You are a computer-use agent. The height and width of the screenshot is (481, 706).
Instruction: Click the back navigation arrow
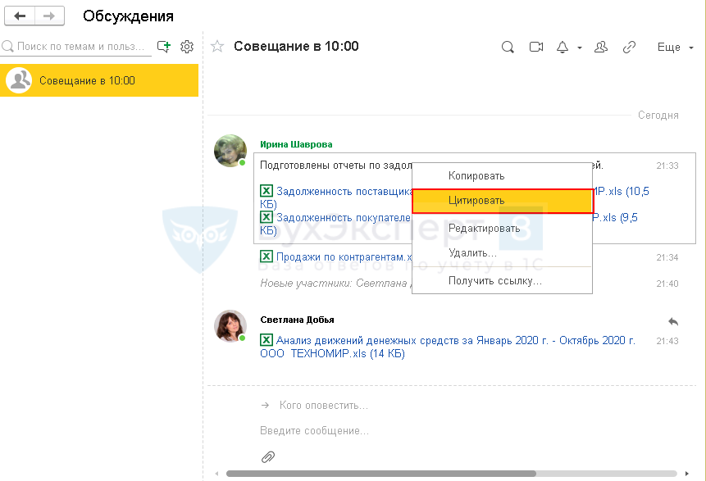click(x=20, y=16)
